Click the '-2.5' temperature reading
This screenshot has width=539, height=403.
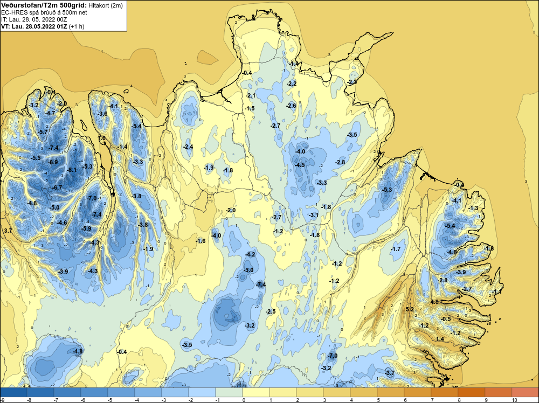click(x=271, y=311)
